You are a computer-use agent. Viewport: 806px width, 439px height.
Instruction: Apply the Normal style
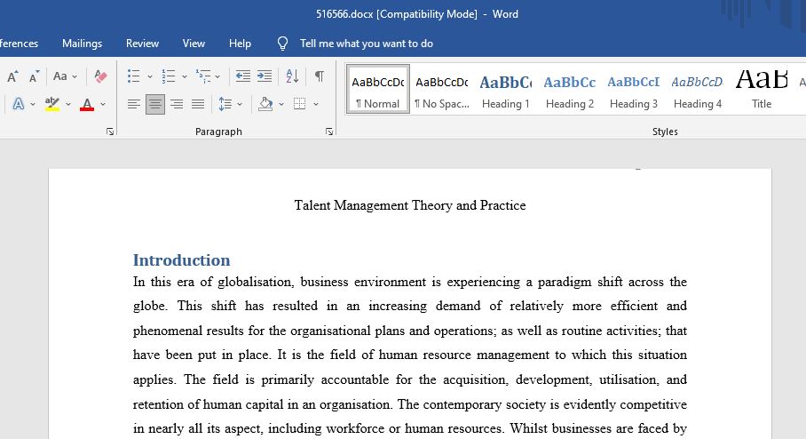click(x=378, y=89)
